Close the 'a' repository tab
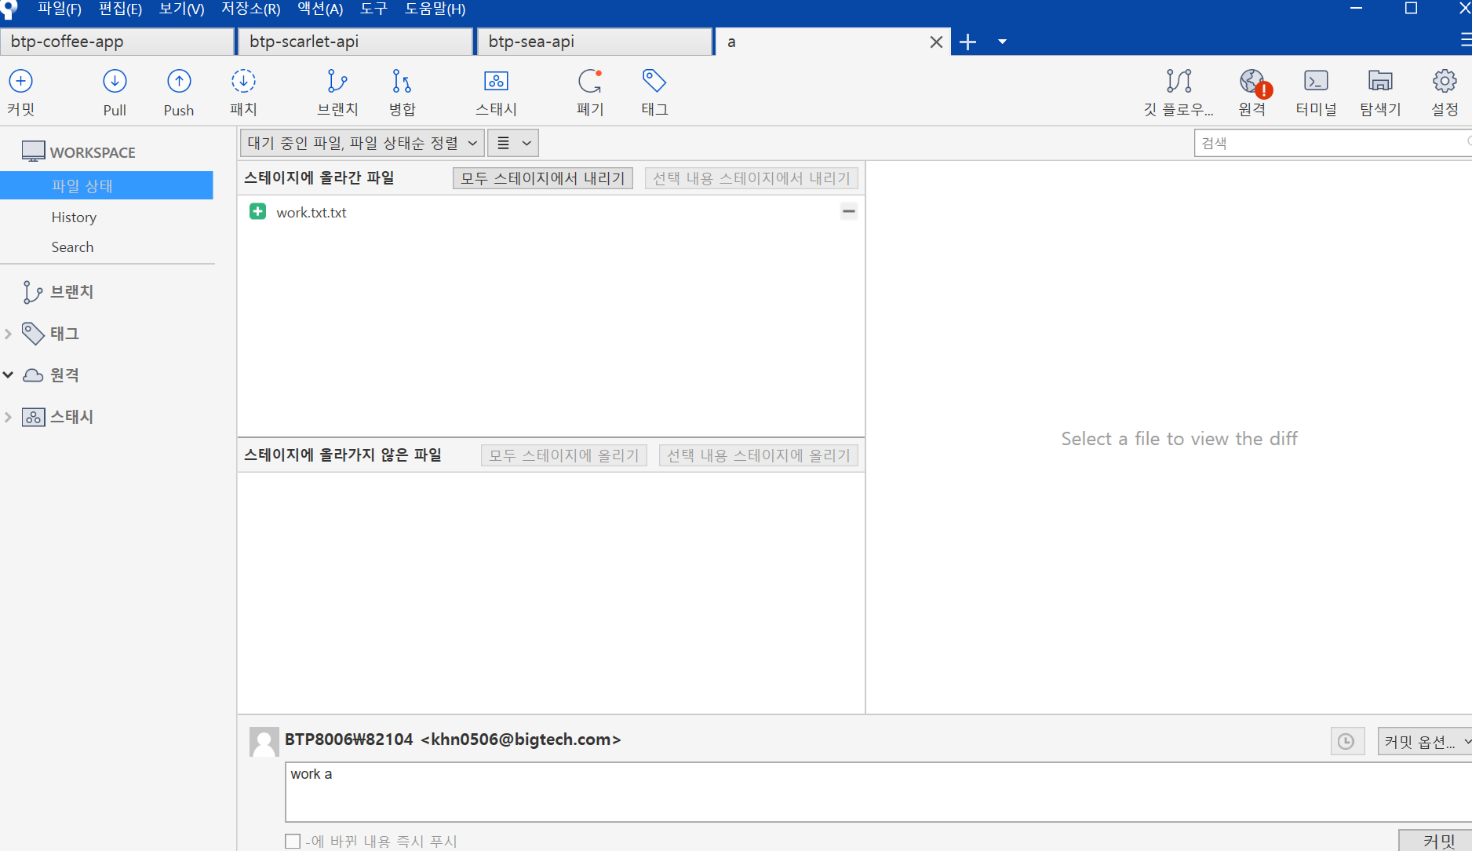 coord(936,42)
